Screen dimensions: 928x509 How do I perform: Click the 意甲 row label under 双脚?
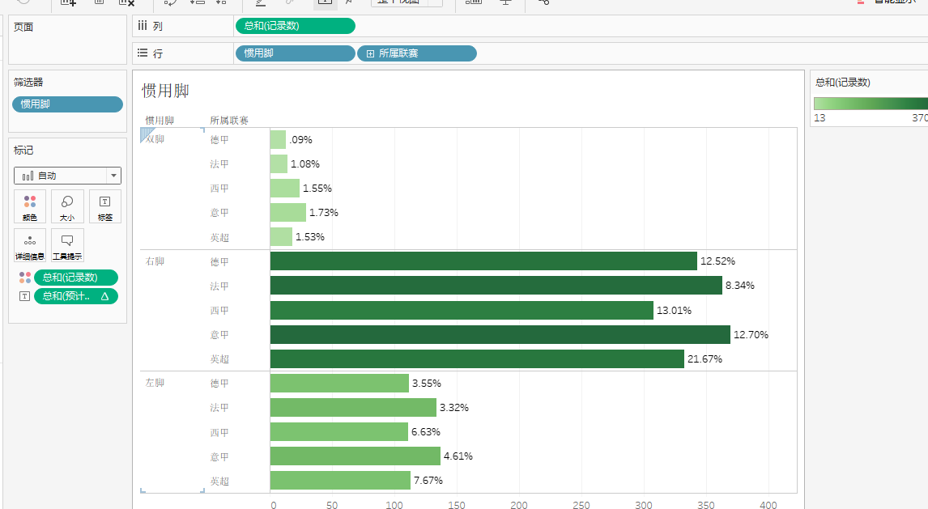219,213
